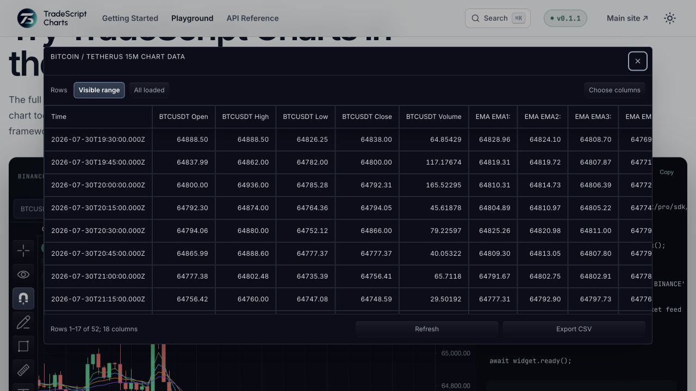Click EMA EMA2 column header
The image size is (696, 391).
(x=543, y=117)
